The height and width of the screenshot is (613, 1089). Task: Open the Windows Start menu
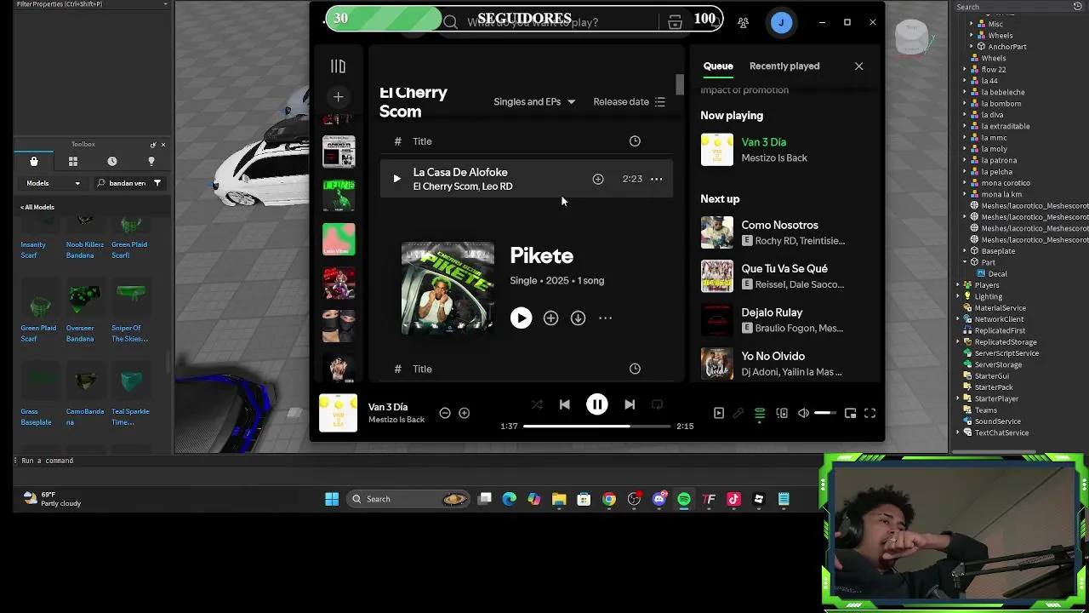pyautogui.click(x=332, y=499)
